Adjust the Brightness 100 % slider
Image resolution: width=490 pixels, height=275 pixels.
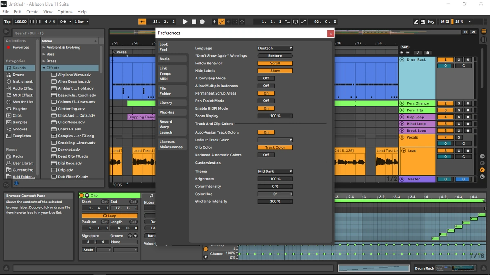275,179
